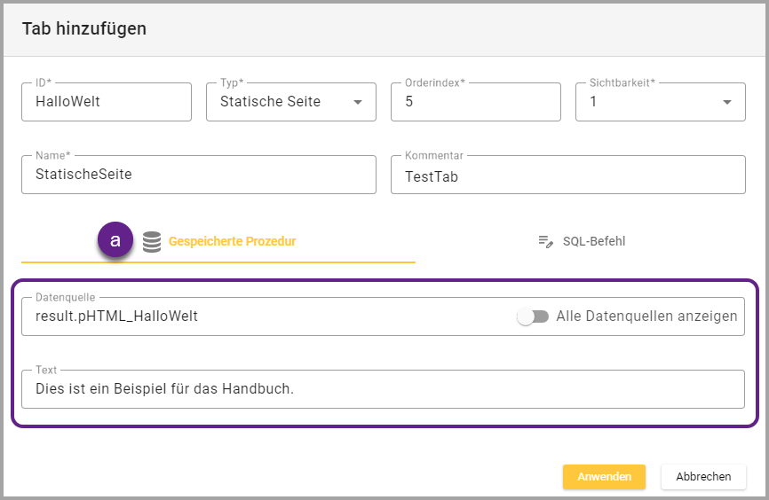Focus the Datenquelle field result.pHTML_HalloWelt
Screen dimensions: 769x500
(x=266, y=316)
